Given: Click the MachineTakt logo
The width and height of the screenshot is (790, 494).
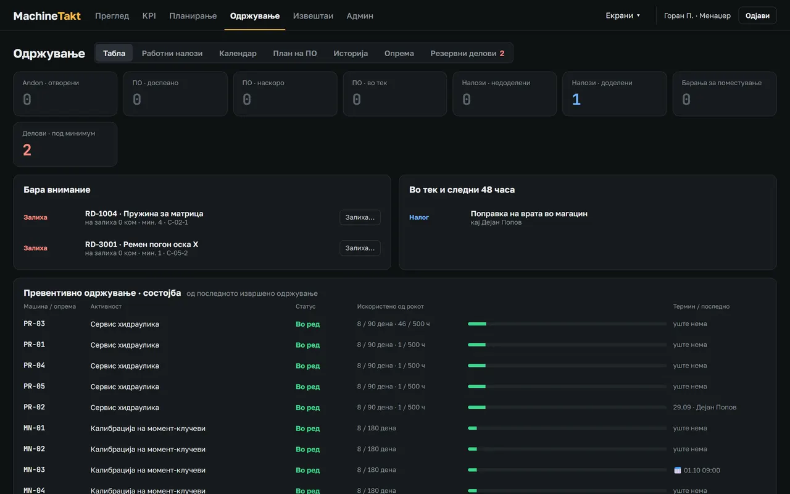Looking at the screenshot, I should [47, 16].
